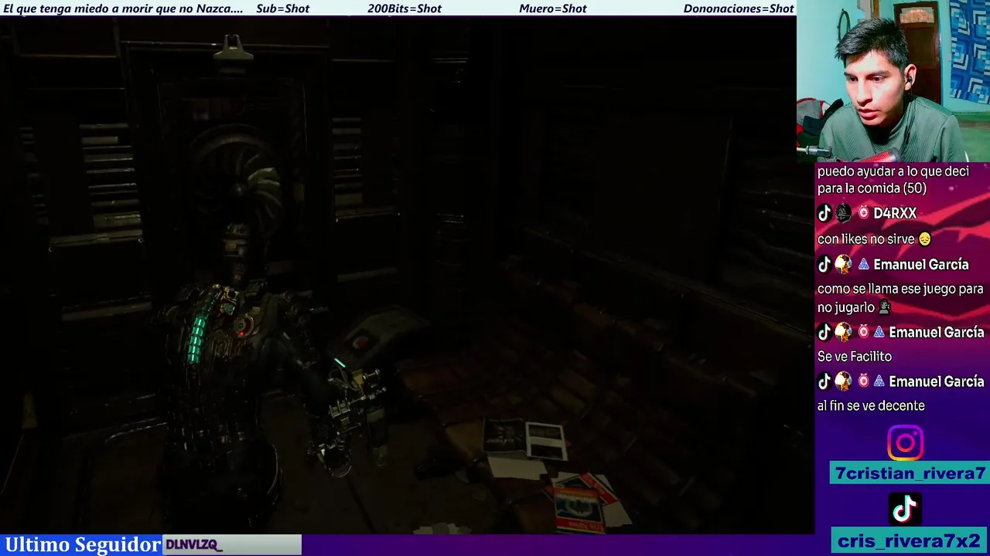Select the streamer webcam feed
Screen dimensions: 990x556
coord(893,81)
